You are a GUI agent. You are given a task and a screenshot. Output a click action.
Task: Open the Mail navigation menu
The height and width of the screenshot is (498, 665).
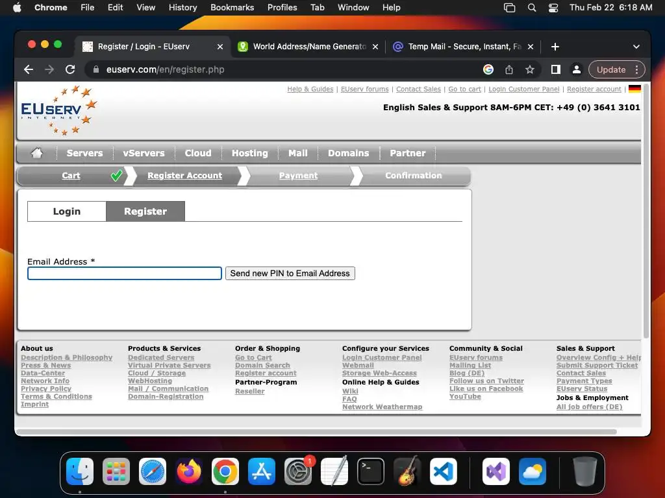click(298, 153)
